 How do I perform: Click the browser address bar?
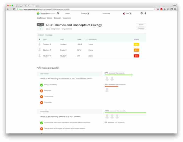pos(81,9)
